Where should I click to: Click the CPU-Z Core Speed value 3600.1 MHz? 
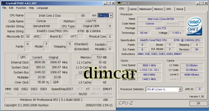[149, 65]
